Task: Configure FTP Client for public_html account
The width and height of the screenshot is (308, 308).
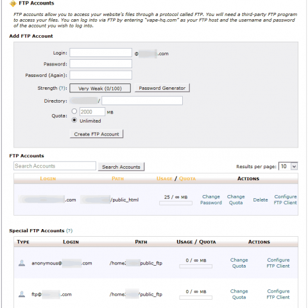Action: tap(286, 200)
